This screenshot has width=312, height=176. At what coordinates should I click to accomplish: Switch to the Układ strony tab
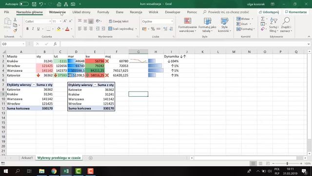pos(81,12)
